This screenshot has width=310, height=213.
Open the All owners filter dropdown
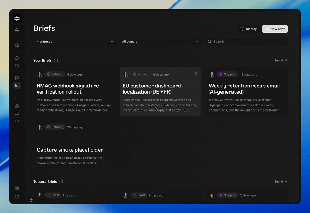[160, 42]
